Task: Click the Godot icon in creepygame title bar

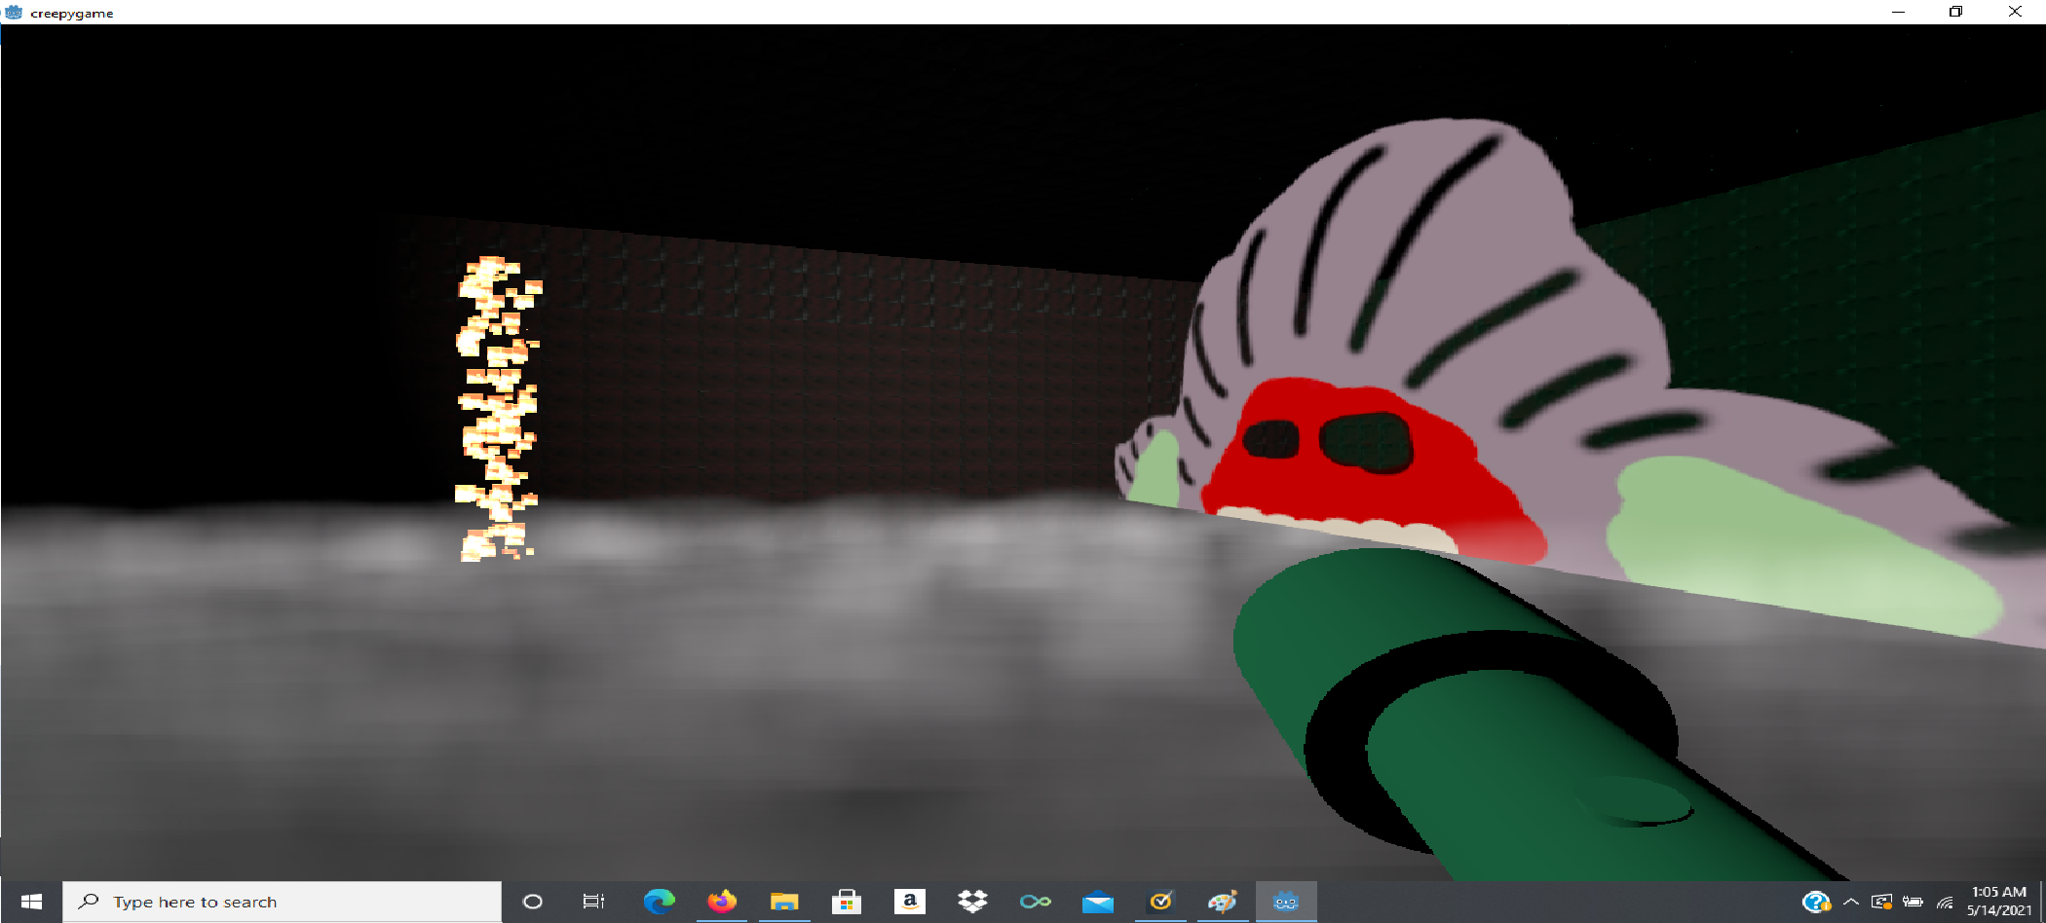Action: (x=14, y=12)
